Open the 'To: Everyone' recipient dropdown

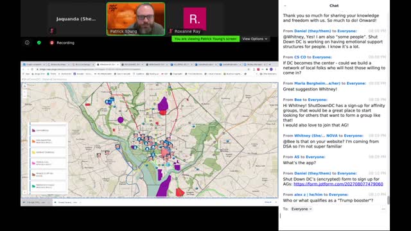[301, 209]
